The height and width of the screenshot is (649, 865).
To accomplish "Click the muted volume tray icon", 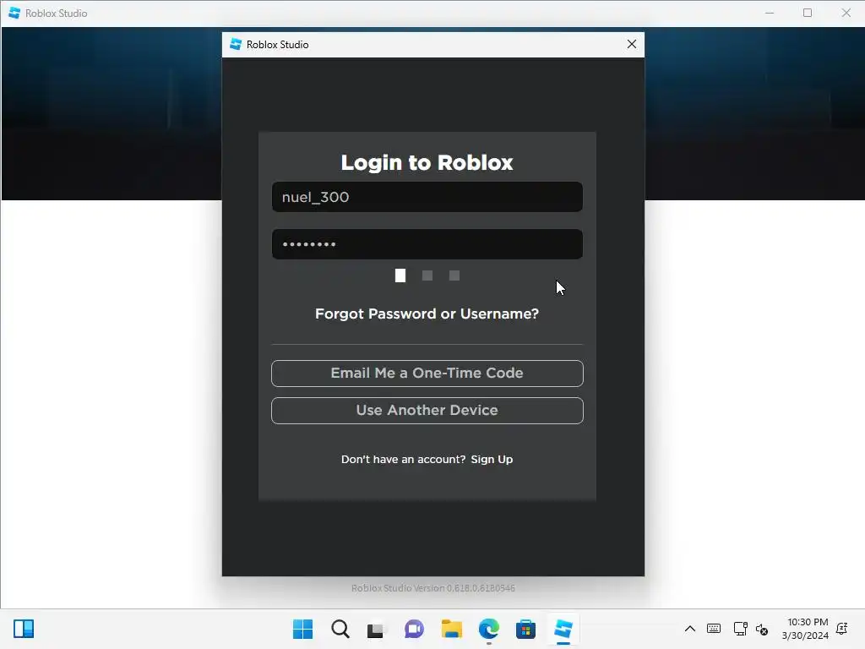I will [x=762, y=629].
